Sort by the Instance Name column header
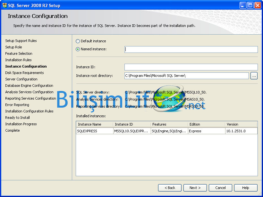 [95, 124]
